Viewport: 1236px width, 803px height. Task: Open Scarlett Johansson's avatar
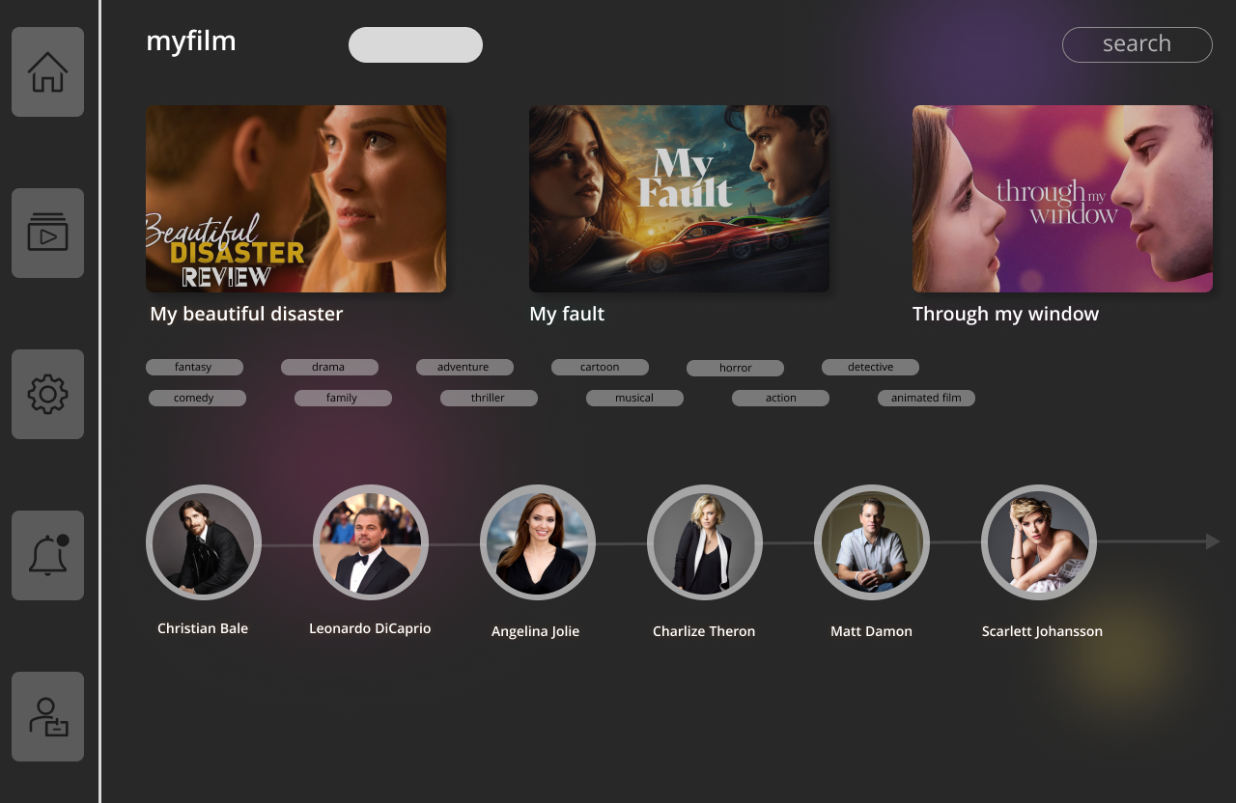(1039, 542)
